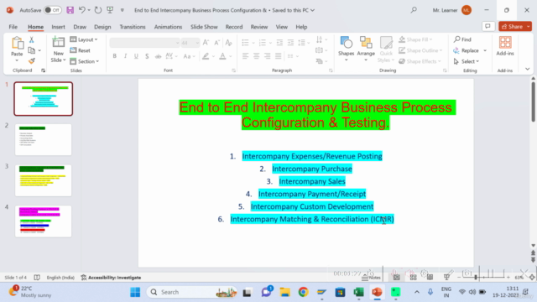Open comments pane icon

488,26
